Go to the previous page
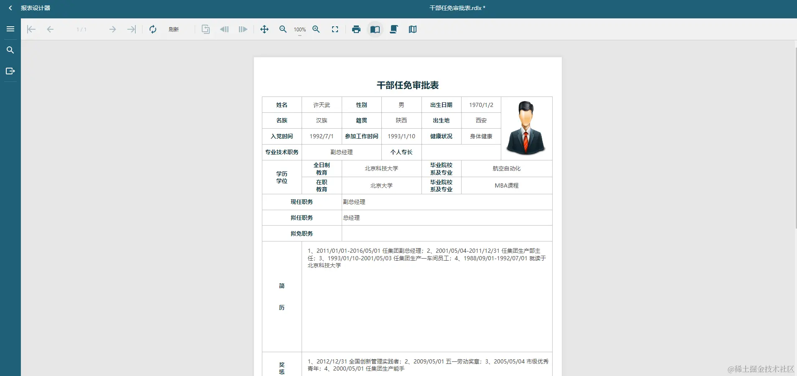The width and height of the screenshot is (797, 376). coord(50,29)
